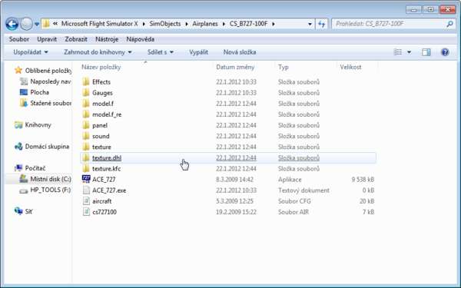Image resolution: width=461 pixels, height=288 pixels.
Task: Select the aircraft CFG file icon
Action: point(86,201)
